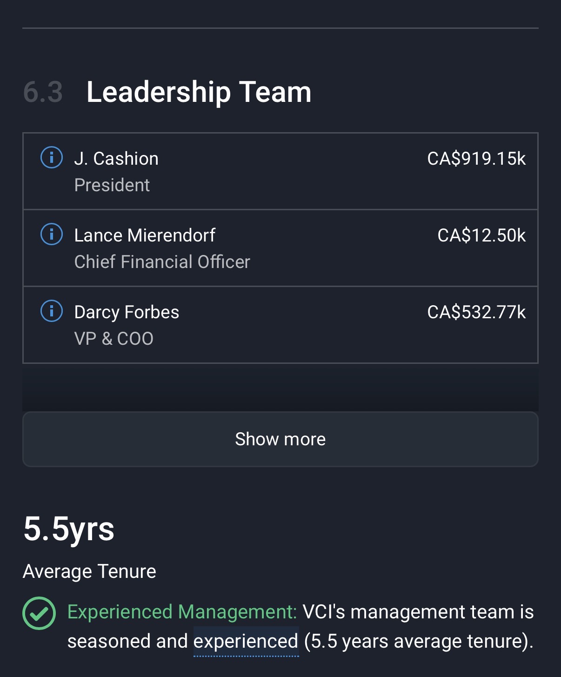The width and height of the screenshot is (561, 677).
Task: Click the CA$919.15k compensation value
Action: click(476, 159)
